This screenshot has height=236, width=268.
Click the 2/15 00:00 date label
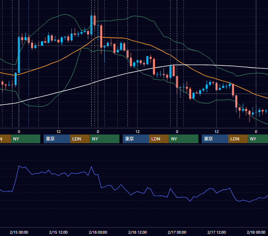pos(19,232)
